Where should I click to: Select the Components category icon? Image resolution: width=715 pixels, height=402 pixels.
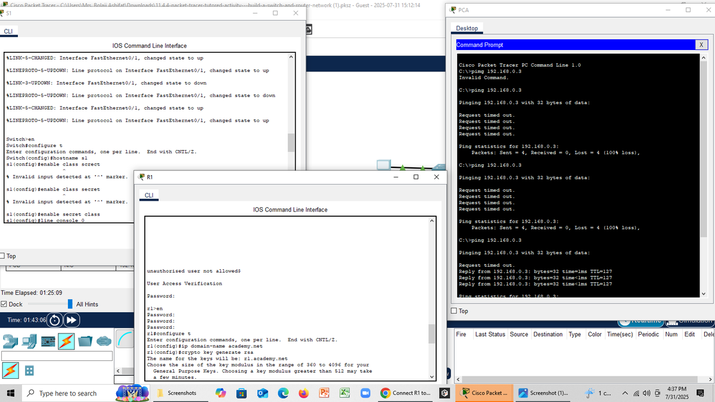48,341
